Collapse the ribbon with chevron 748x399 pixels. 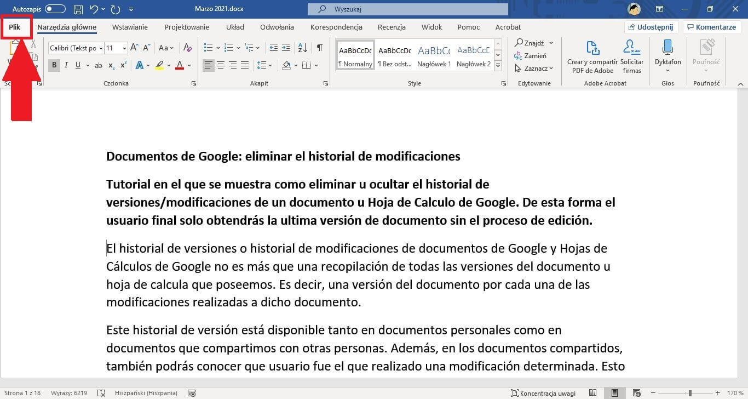tap(740, 83)
